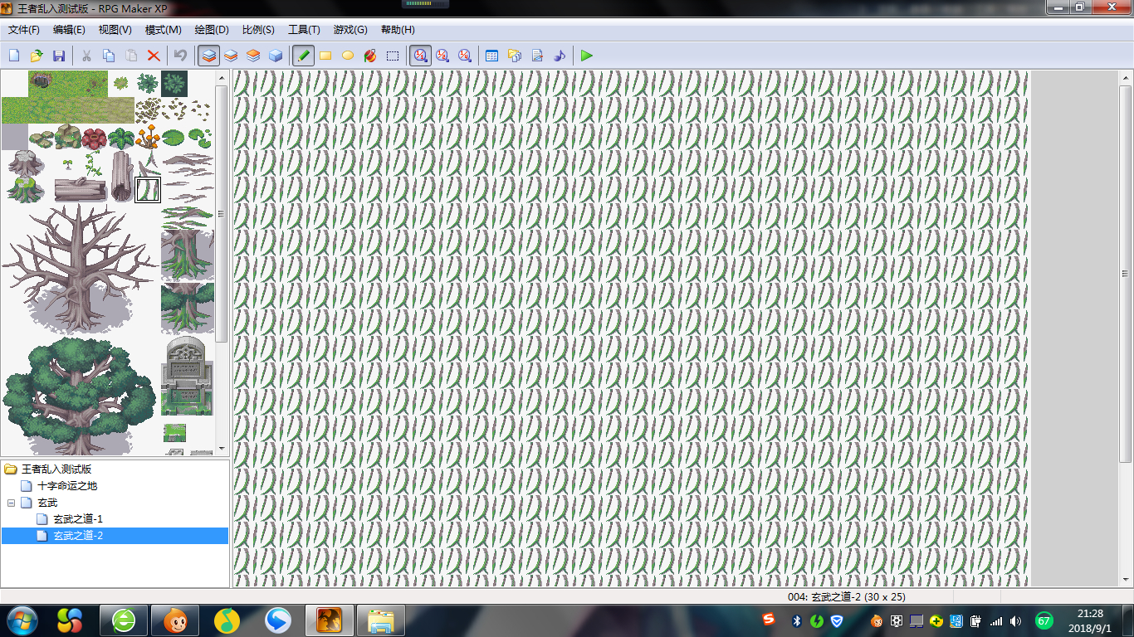
Task: Select the Flood Fill tool
Action: (370, 56)
